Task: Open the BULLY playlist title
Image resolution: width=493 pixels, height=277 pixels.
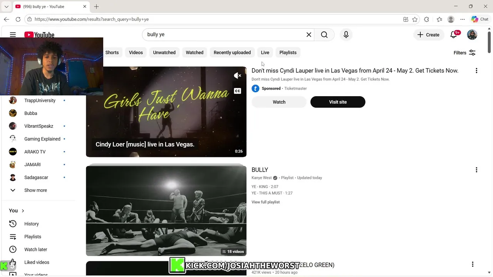Action: (x=260, y=170)
